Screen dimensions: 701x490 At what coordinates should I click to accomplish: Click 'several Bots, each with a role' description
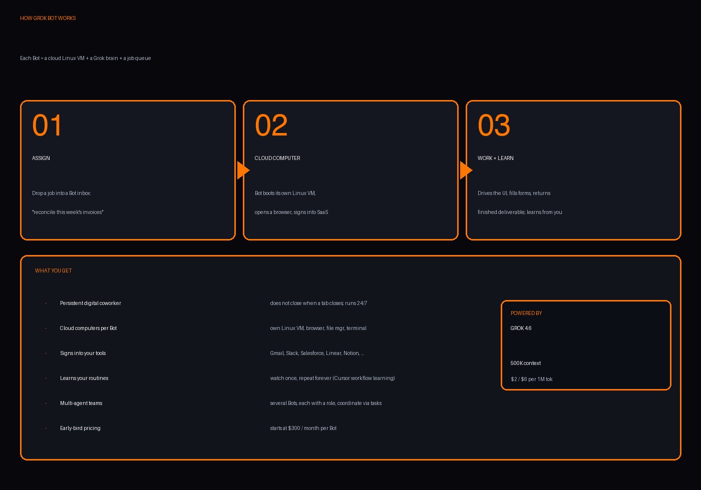coord(326,403)
